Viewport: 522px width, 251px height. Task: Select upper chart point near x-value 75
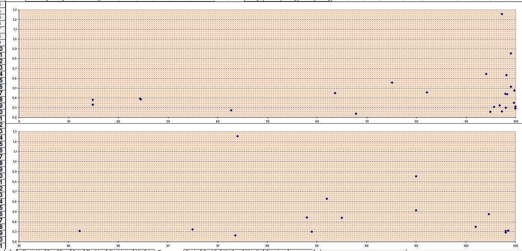tap(392, 82)
